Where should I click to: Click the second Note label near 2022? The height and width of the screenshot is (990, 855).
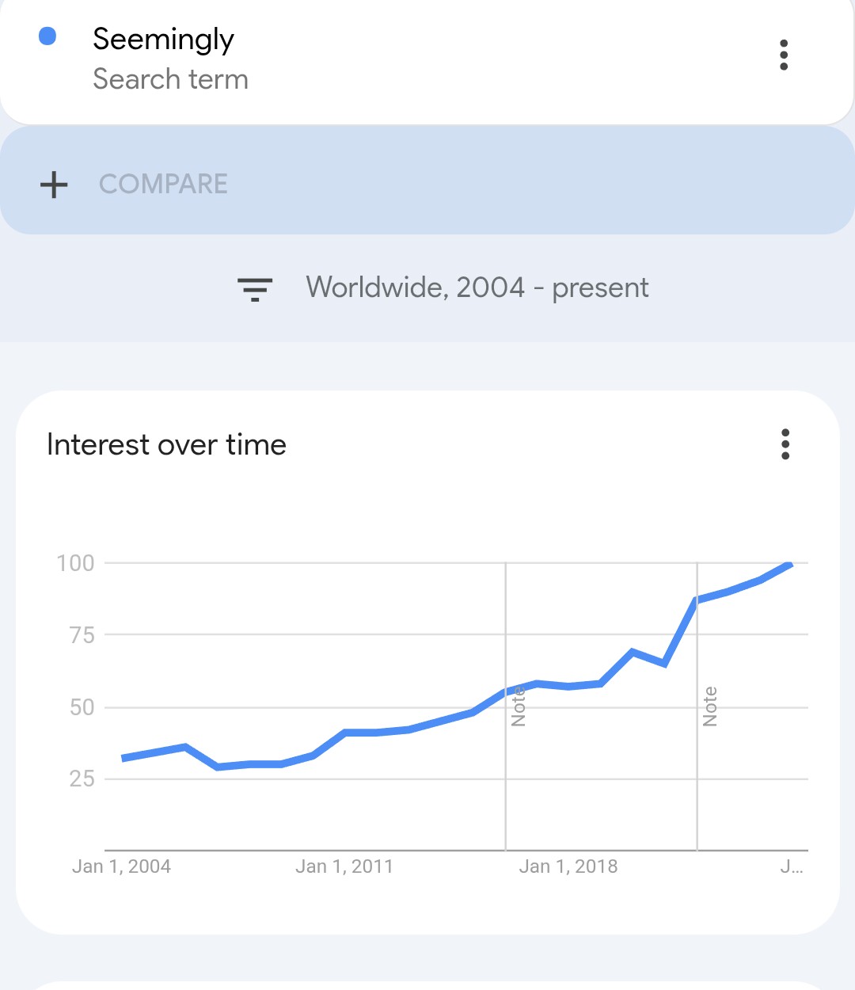[x=710, y=706]
